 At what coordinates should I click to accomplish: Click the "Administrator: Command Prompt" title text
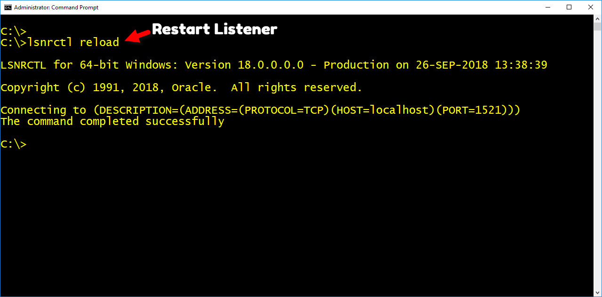click(56, 8)
